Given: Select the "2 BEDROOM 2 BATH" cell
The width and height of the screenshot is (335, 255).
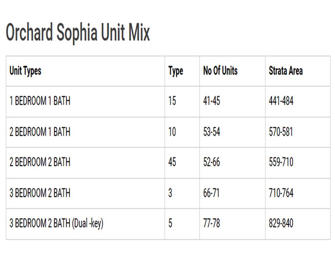Looking at the screenshot, I should [40, 163].
